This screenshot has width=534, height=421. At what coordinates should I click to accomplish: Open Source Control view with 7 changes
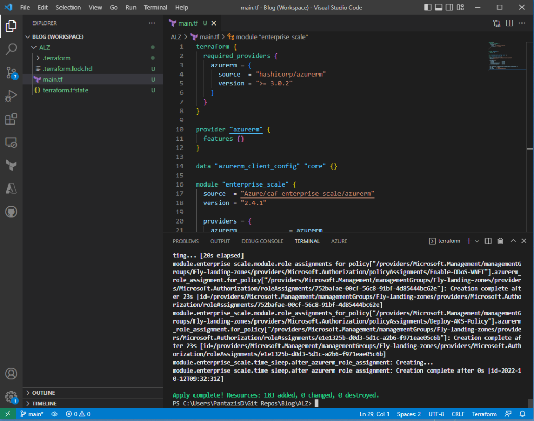[11, 73]
